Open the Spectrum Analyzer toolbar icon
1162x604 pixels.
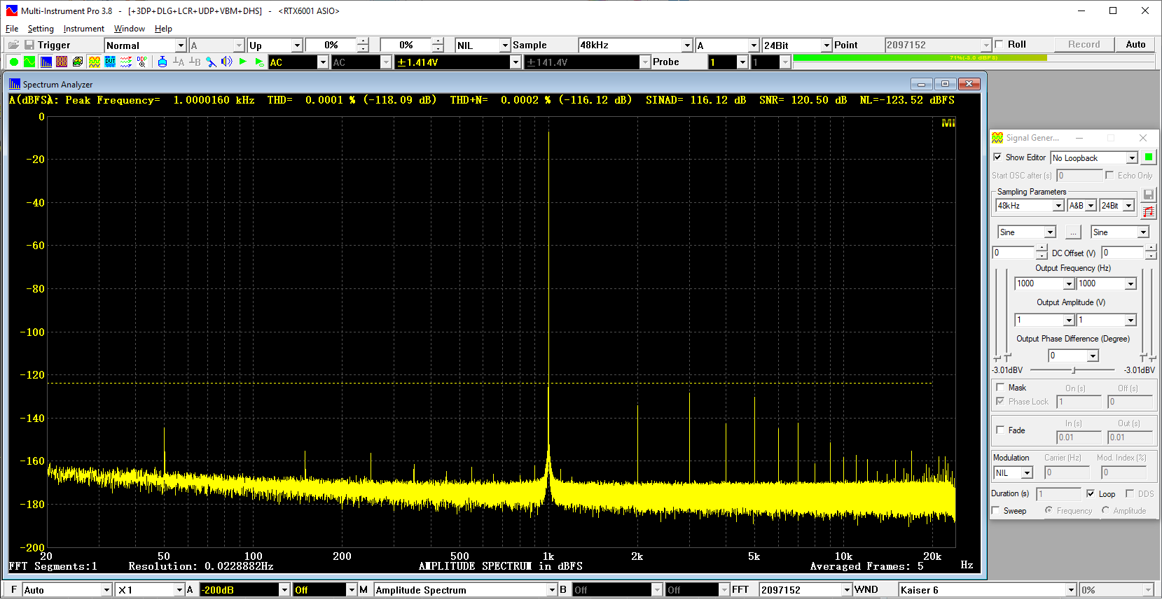pos(46,62)
